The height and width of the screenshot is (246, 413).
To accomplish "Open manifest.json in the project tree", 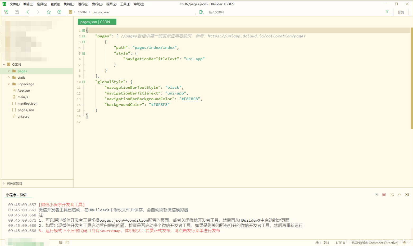I will (28, 103).
